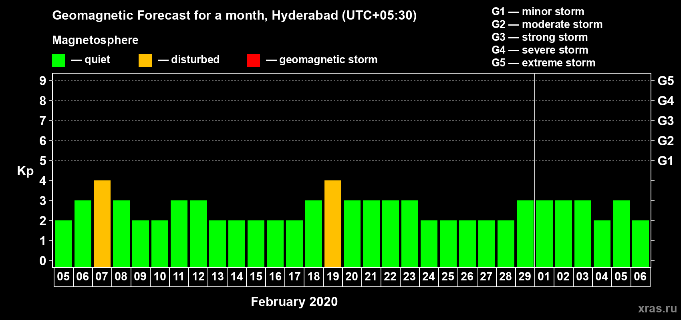Click the G3 label on right axis
This screenshot has height=320, width=681.
(x=666, y=121)
